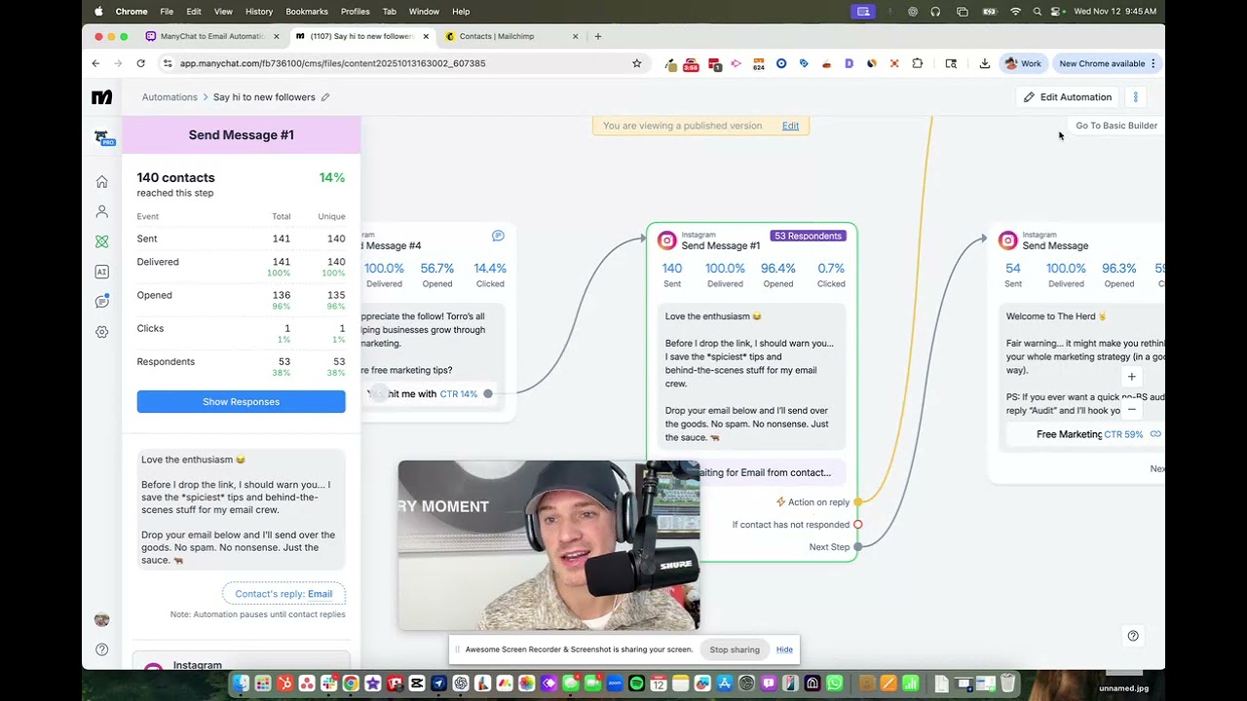Open the extension icon showing 624
This screenshot has width=1247, height=701.
pos(758,64)
